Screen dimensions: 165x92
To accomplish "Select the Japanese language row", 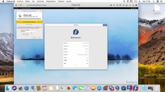I will pyautogui.click(x=76, y=60).
